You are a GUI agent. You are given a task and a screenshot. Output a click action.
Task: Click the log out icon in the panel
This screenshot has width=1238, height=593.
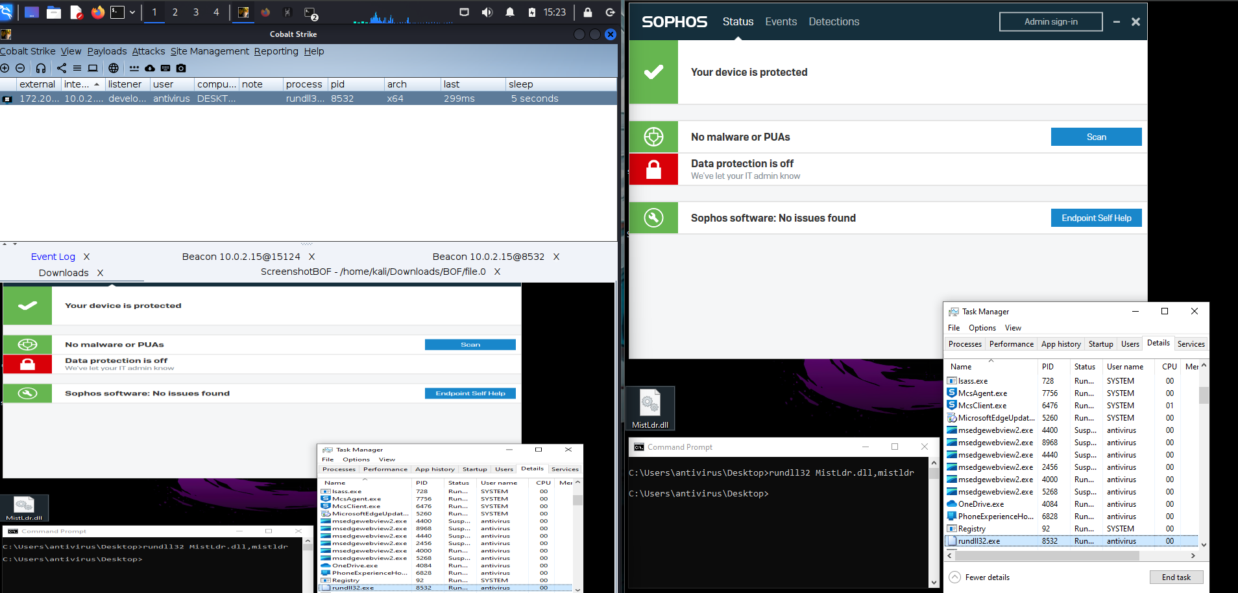point(610,12)
